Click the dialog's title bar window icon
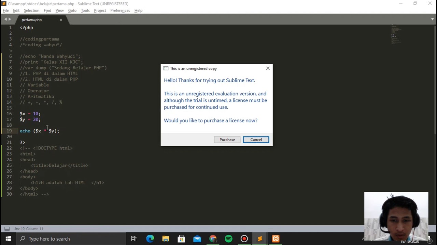The height and width of the screenshot is (245, 437). click(166, 68)
